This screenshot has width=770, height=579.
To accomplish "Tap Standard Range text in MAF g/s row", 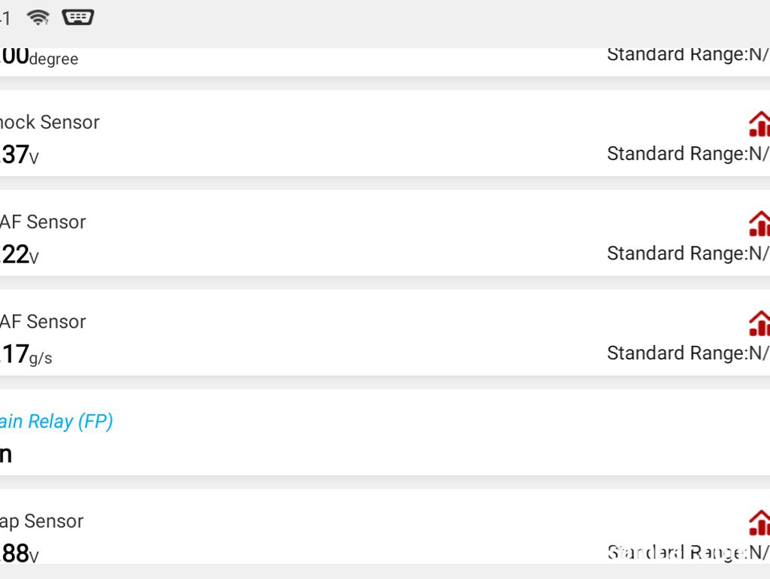I will pos(689,353).
